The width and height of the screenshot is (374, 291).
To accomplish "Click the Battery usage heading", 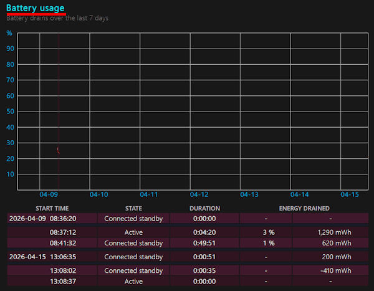I will coord(35,7).
